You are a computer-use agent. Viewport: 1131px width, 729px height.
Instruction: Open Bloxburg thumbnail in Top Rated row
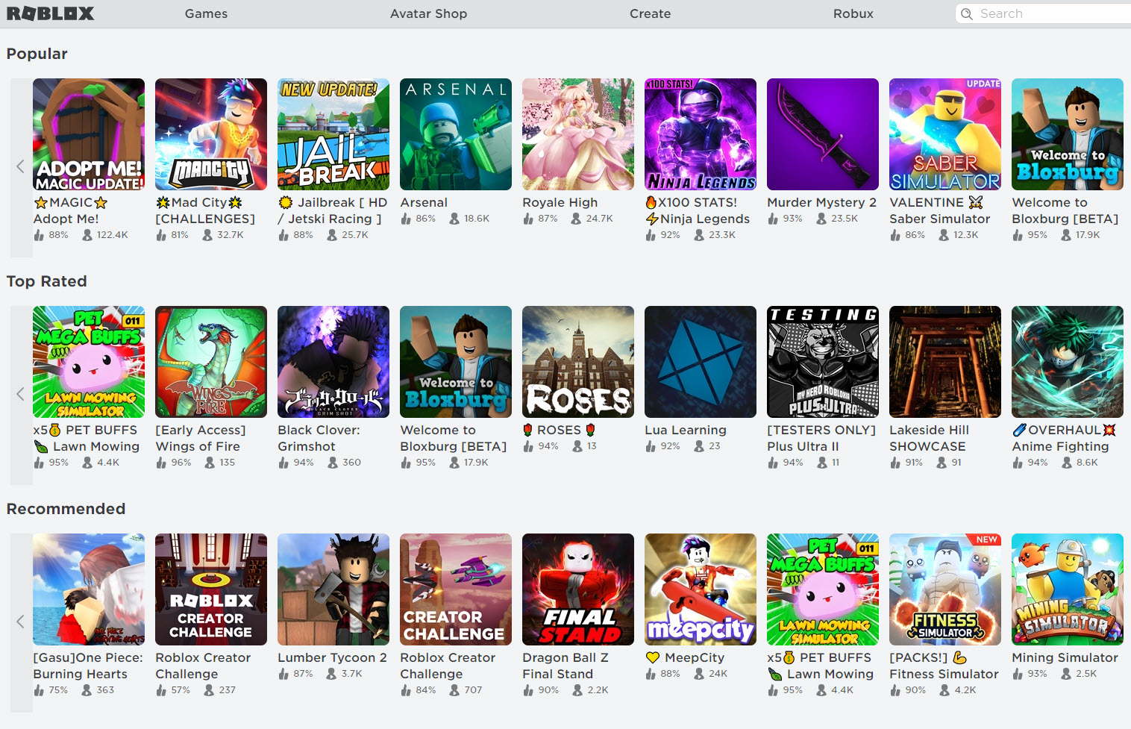click(x=456, y=362)
